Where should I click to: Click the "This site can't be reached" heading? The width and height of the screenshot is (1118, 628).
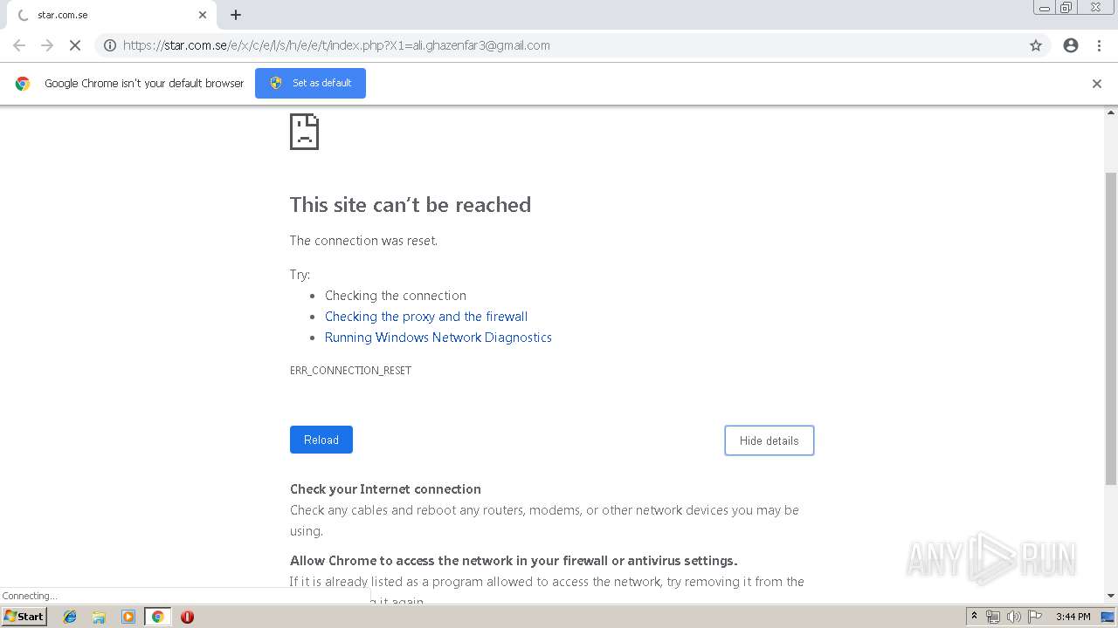coord(411,204)
